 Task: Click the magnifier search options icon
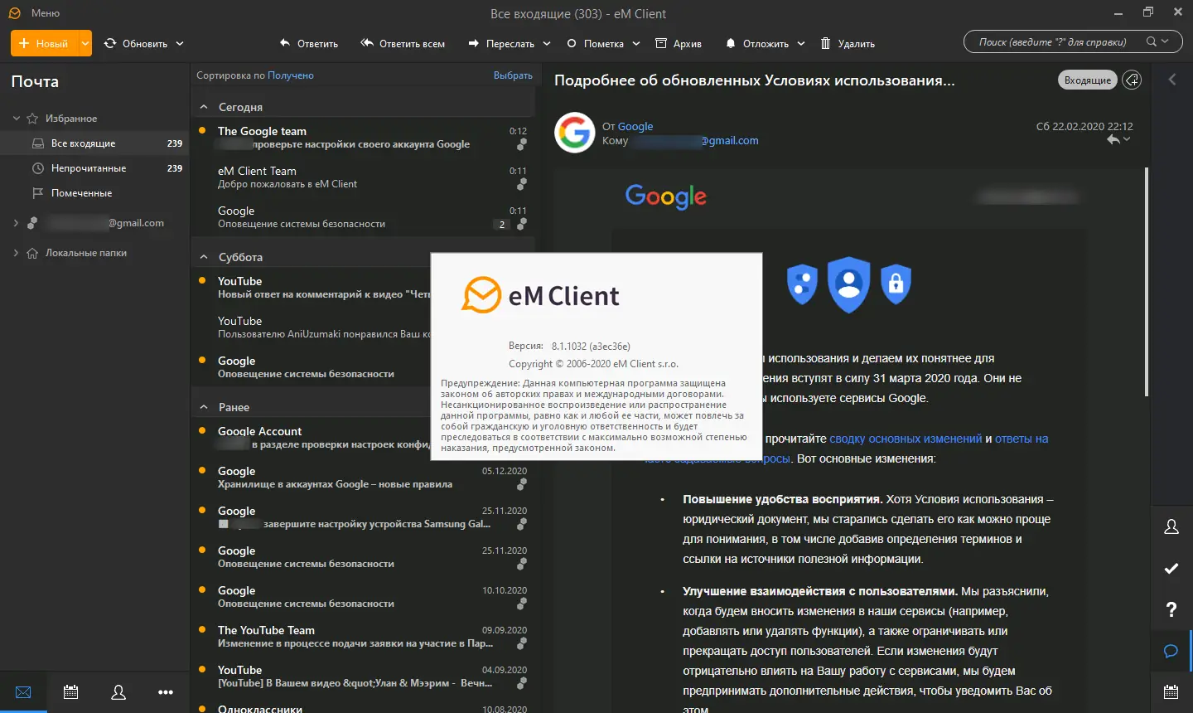(x=1157, y=41)
